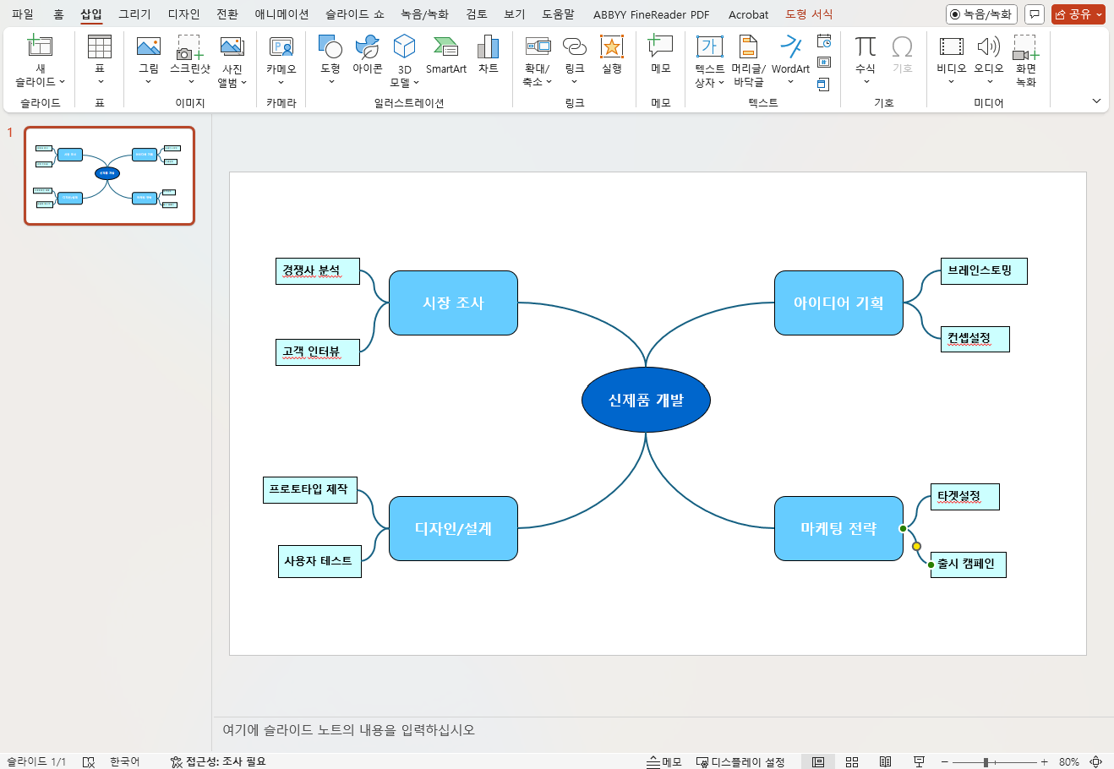Click 접근성: 조사 필요 status text
Image resolution: width=1114 pixels, height=769 pixels.
click(x=226, y=761)
